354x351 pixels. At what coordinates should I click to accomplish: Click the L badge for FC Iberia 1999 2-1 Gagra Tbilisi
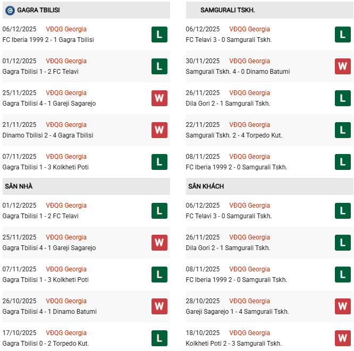159,35
